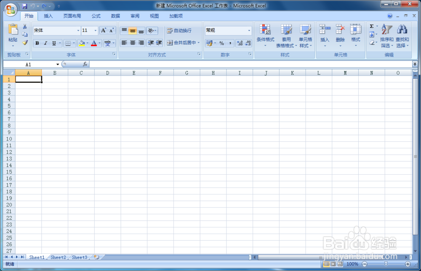
Task: Decrease decimal places
Action: pyautogui.click(x=248, y=43)
